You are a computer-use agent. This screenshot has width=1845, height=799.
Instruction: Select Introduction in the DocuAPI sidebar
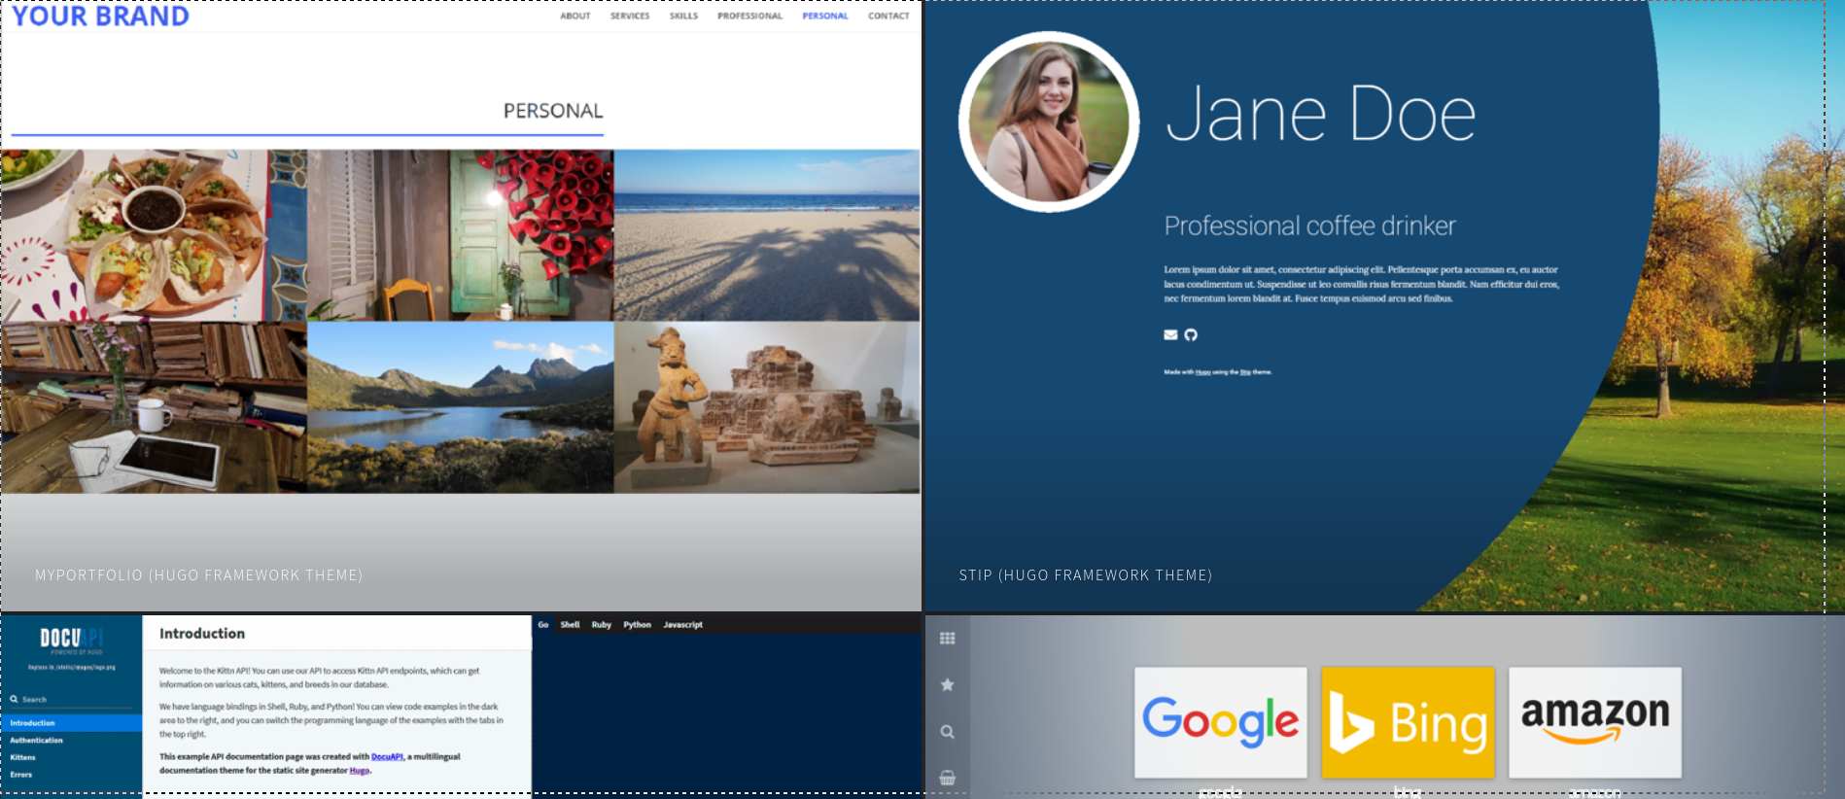click(x=71, y=723)
